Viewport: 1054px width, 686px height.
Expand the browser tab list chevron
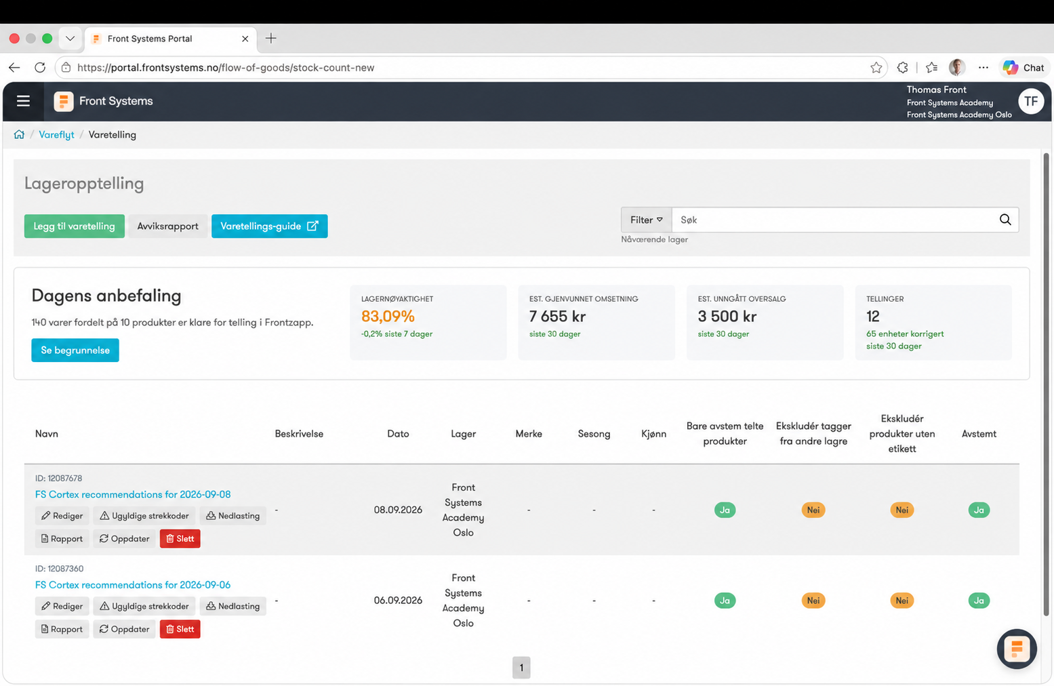point(70,39)
